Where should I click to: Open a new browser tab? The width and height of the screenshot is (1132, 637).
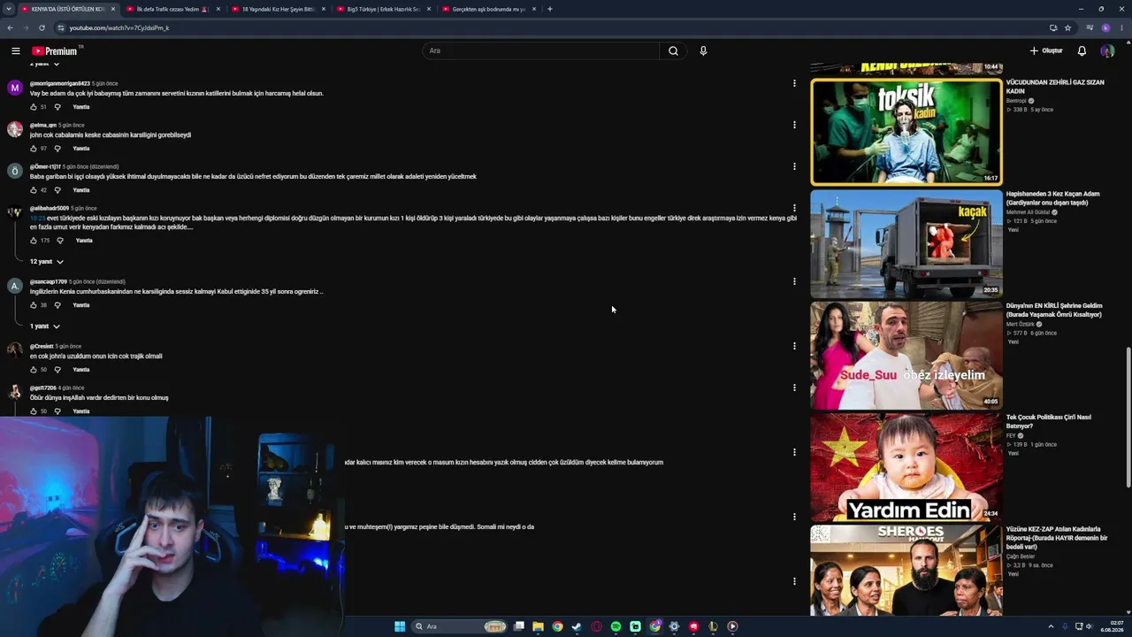point(550,9)
